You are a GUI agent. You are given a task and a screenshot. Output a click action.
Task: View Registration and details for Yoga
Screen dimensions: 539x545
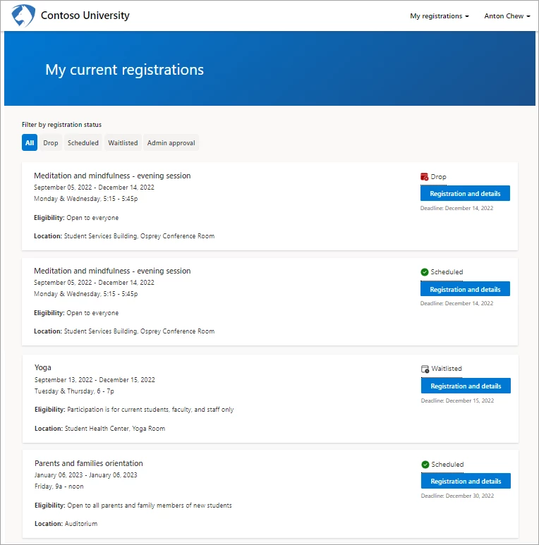(466, 386)
